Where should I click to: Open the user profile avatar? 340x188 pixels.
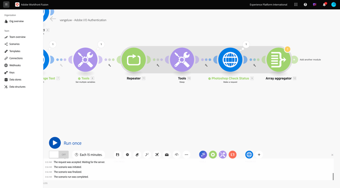(x=334, y=5)
